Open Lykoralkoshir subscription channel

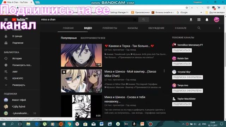click(x=20, y=113)
